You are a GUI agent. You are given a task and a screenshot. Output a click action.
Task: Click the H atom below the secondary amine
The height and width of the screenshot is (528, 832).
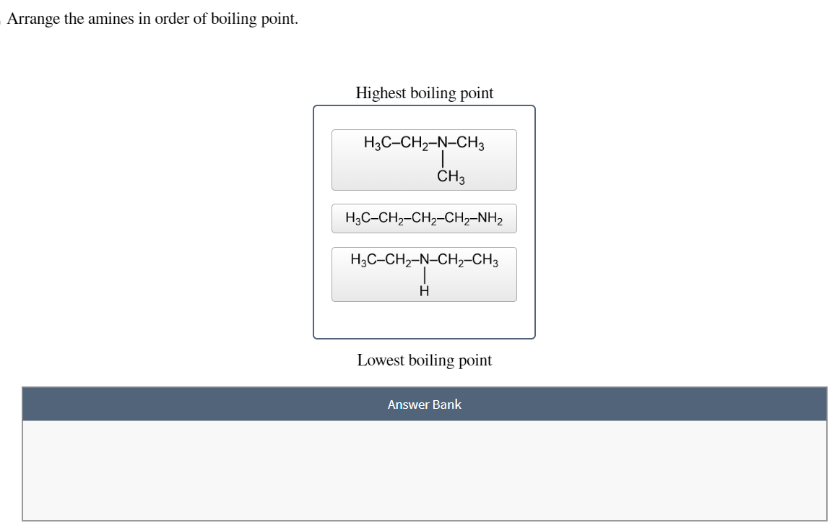423,290
